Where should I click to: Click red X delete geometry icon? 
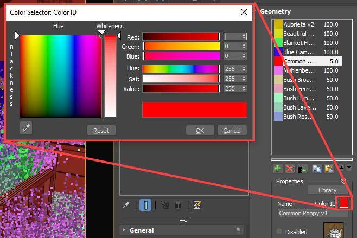[x=289, y=169]
